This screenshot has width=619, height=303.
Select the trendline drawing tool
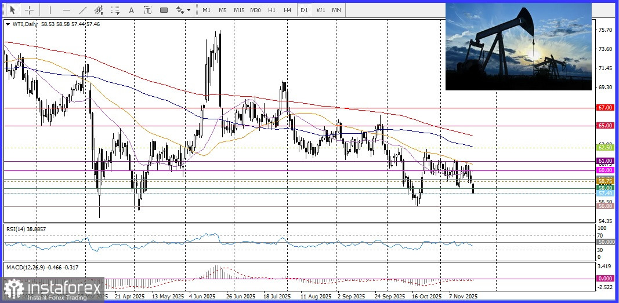(x=82, y=10)
